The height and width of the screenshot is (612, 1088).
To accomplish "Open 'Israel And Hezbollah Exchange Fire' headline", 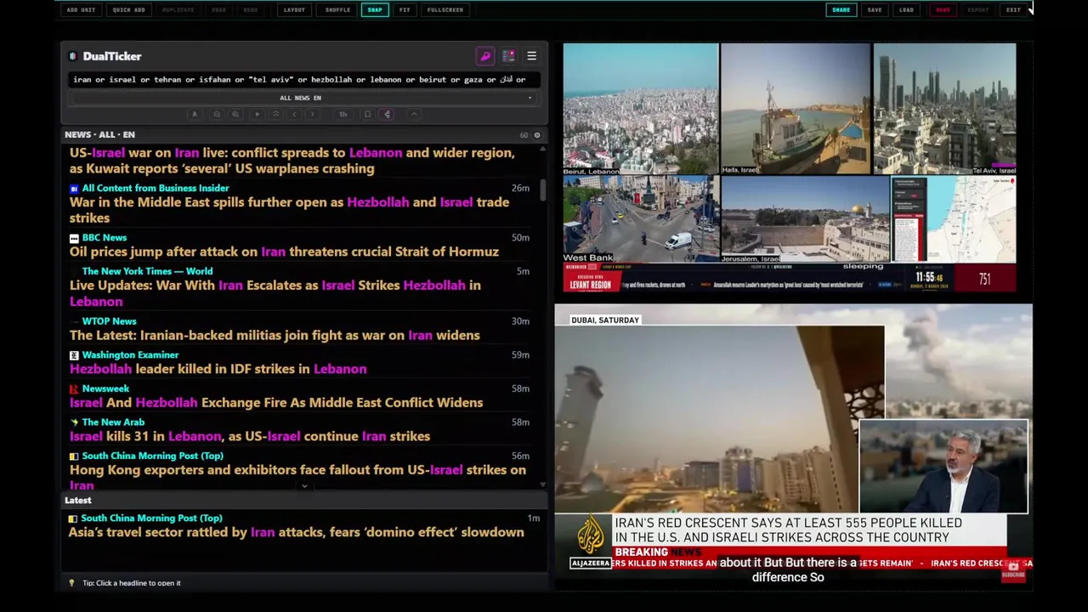I will click(276, 402).
